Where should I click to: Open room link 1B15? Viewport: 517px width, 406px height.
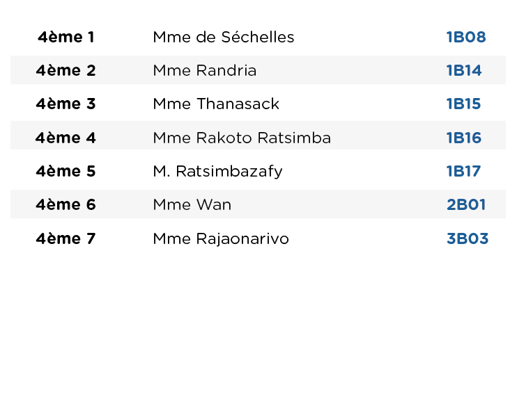pos(463,104)
